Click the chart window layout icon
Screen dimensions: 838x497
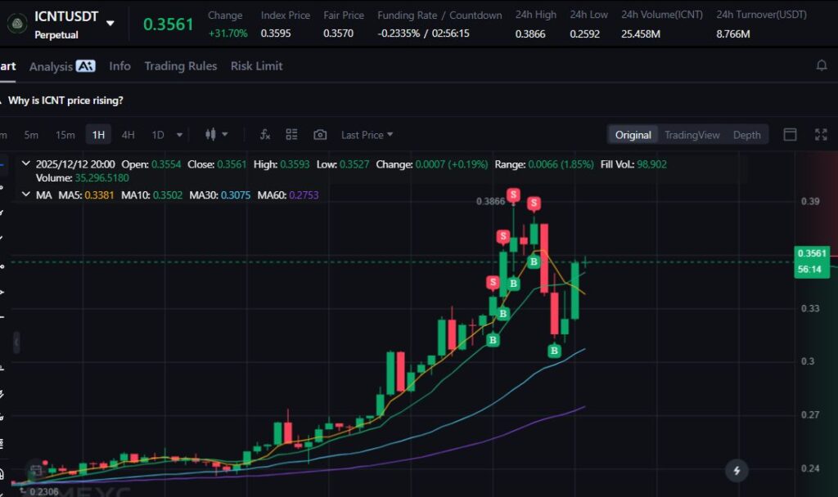tap(790, 135)
